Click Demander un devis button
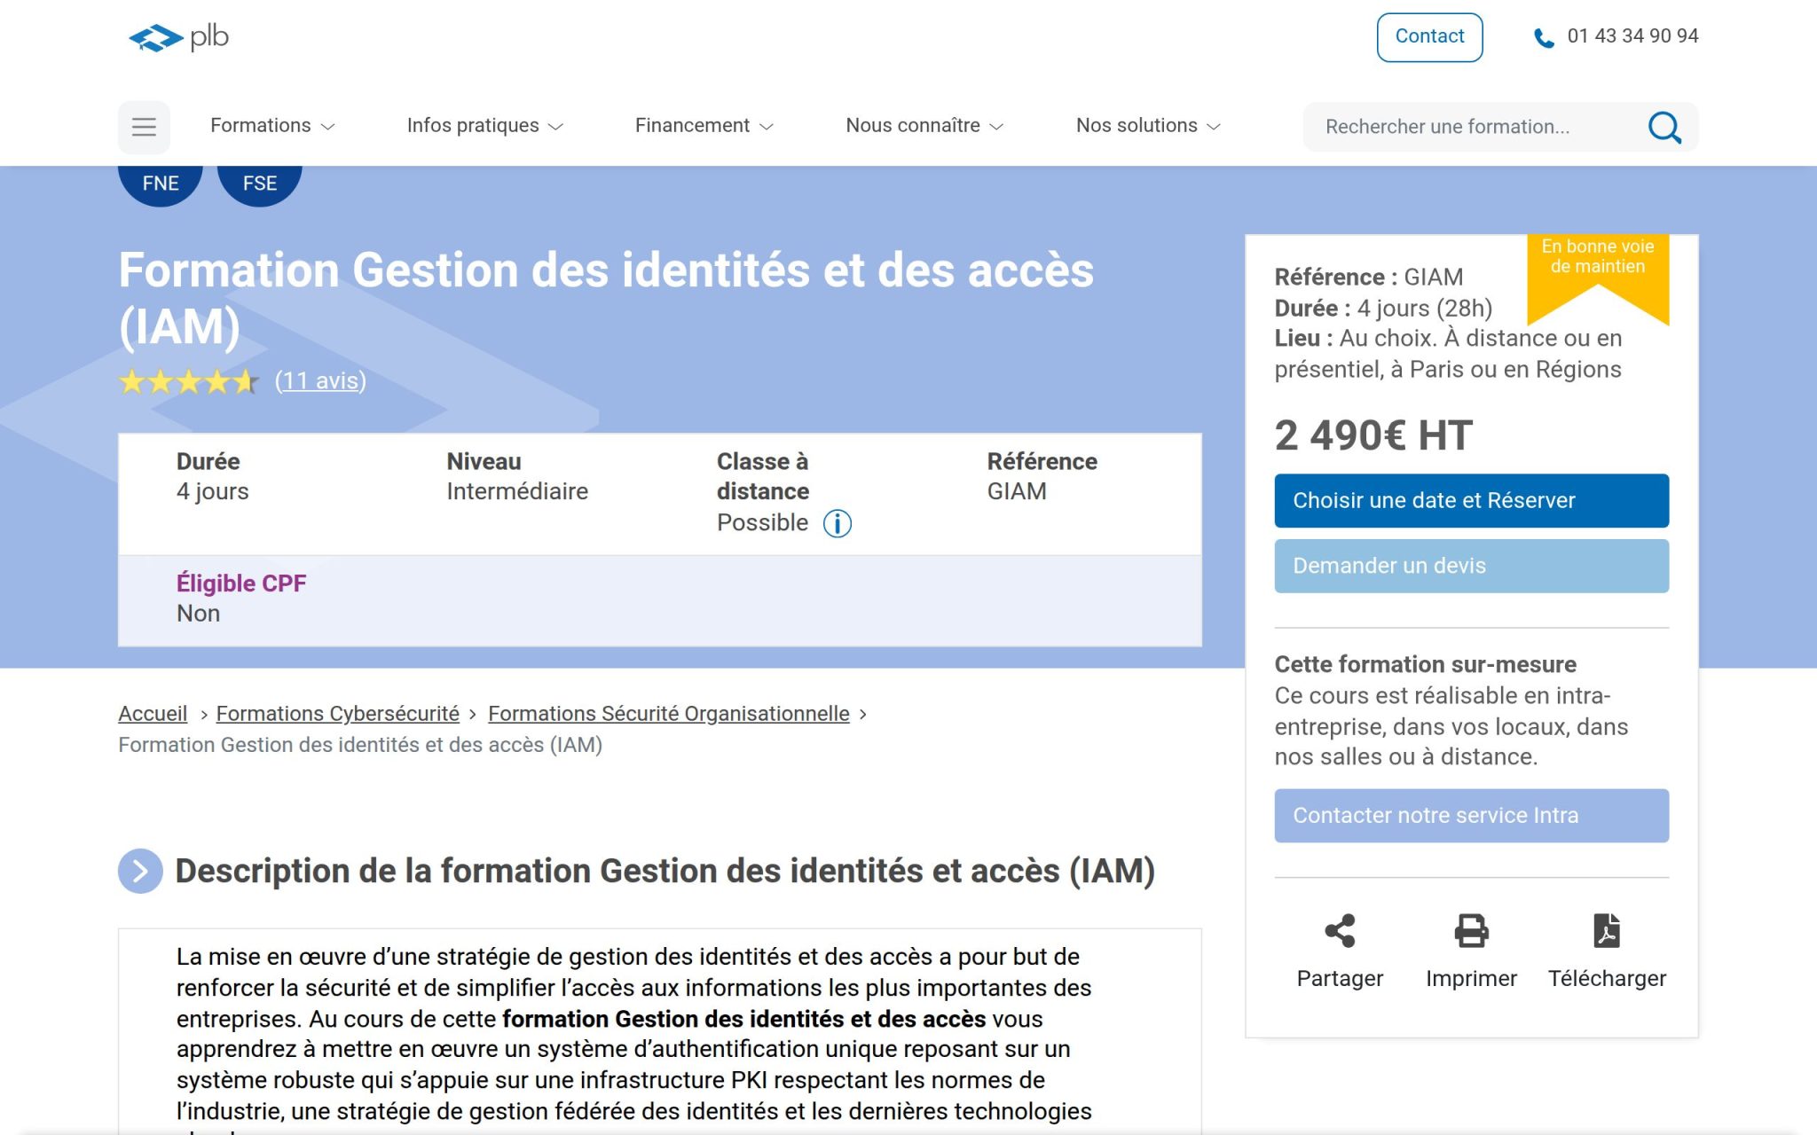The height and width of the screenshot is (1135, 1817). click(1471, 566)
